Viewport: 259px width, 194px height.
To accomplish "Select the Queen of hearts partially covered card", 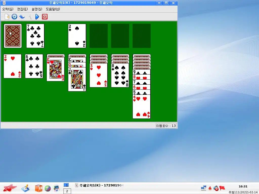I will pos(77,65).
